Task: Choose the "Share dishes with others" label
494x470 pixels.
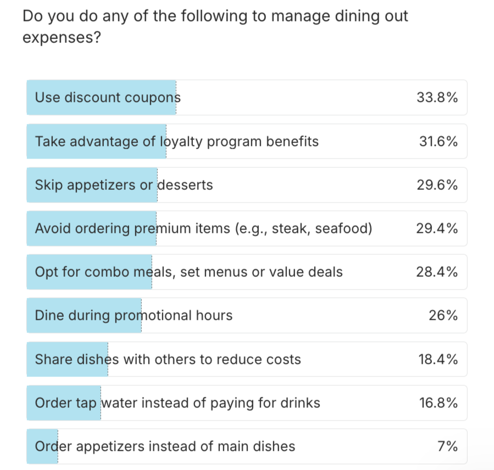Action: pyautogui.click(x=168, y=360)
